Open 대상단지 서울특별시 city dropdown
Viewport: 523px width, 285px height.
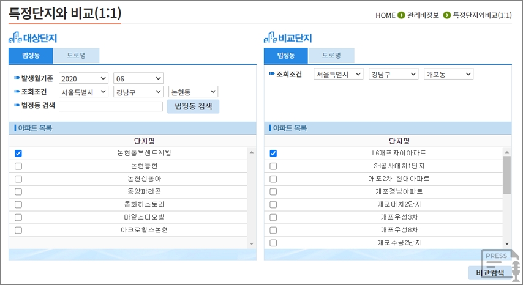(x=83, y=92)
